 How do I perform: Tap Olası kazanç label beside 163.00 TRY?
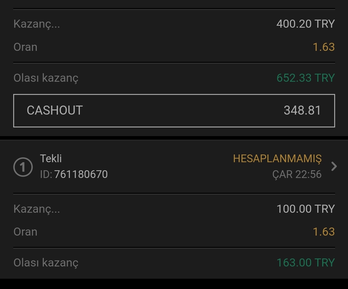click(46, 263)
